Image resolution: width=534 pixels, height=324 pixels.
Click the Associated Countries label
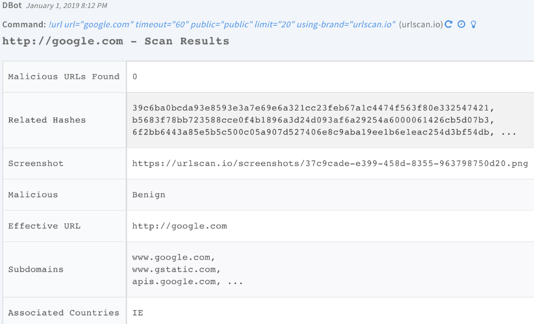pyautogui.click(x=64, y=313)
